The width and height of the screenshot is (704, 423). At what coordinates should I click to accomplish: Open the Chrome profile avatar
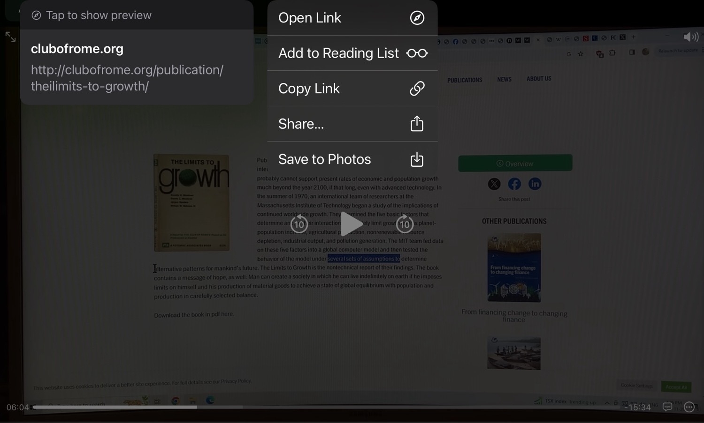click(x=646, y=53)
